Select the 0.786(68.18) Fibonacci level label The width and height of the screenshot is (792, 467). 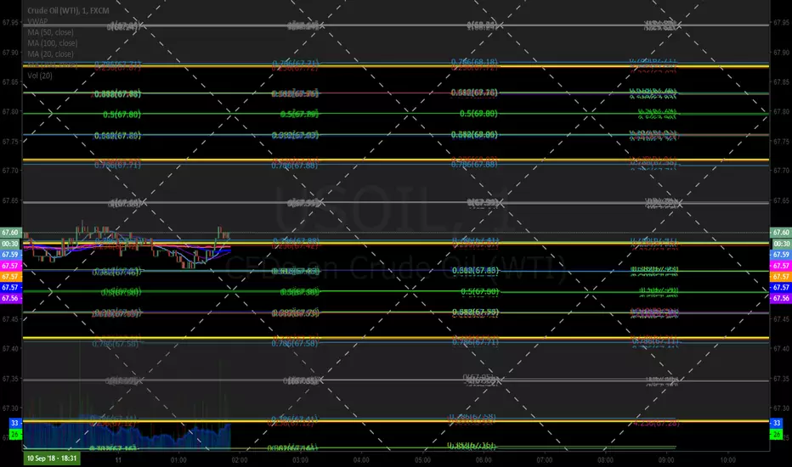pos(474,62)
